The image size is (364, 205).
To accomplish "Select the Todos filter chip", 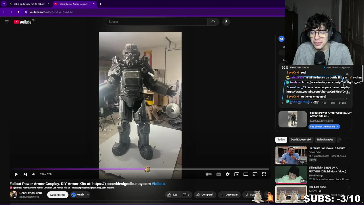I will pos(281,140).
